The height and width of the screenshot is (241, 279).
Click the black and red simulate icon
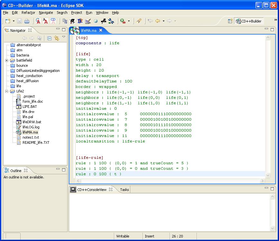[72, 21]
